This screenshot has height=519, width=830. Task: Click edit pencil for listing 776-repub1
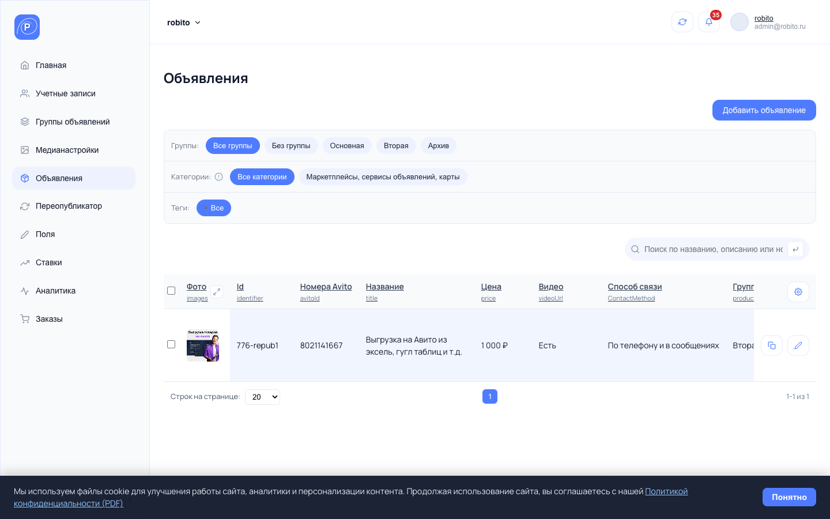pos(798,345)
